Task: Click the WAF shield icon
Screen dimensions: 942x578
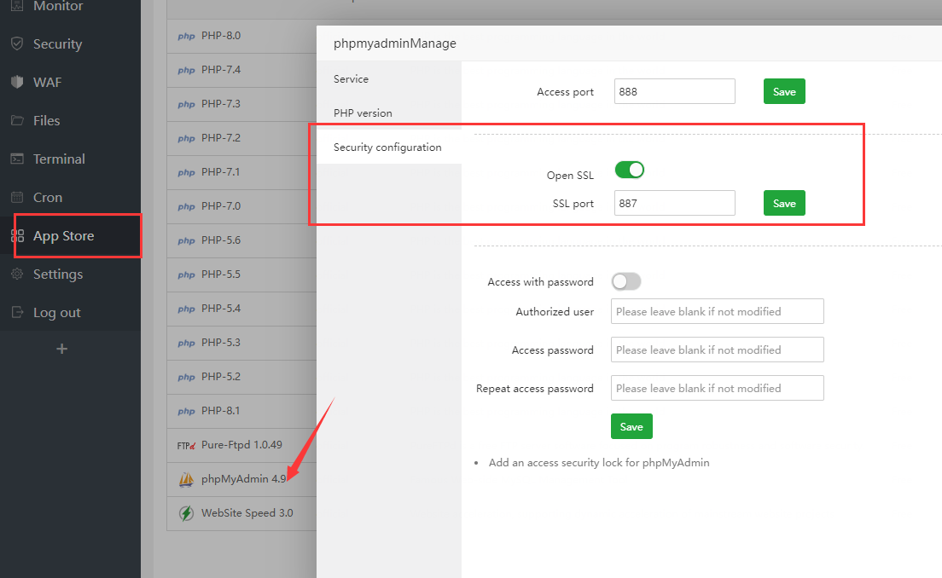Action: coord(17,82)
